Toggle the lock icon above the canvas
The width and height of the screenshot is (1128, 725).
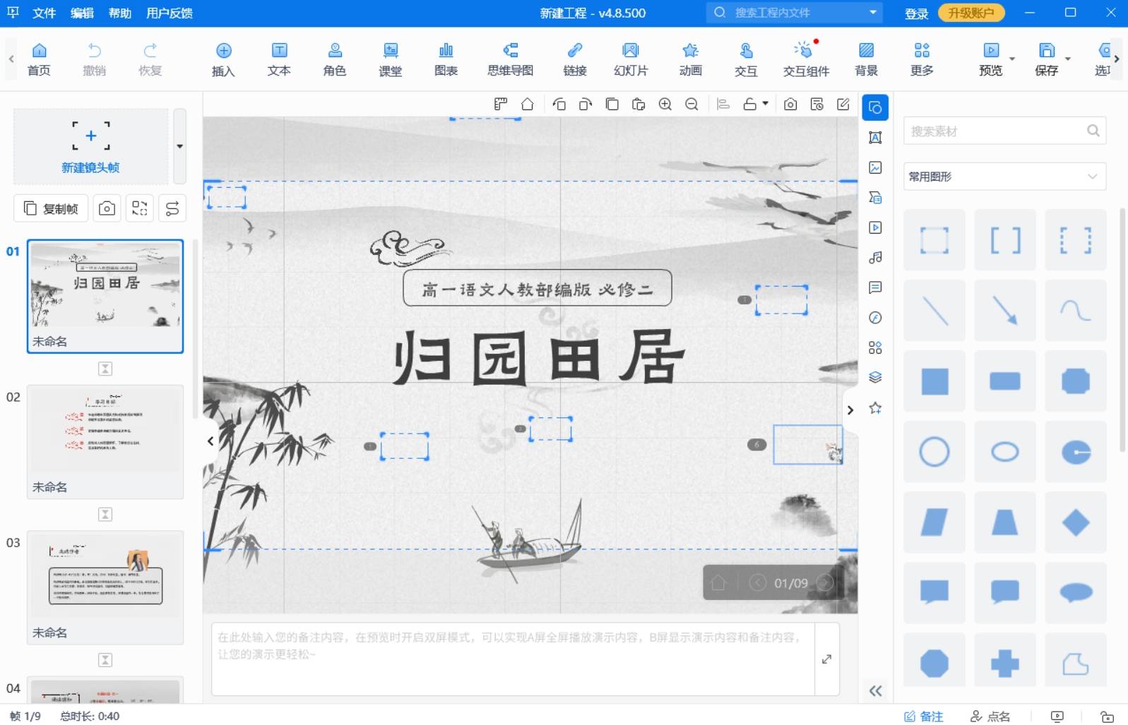click(750, 104)
